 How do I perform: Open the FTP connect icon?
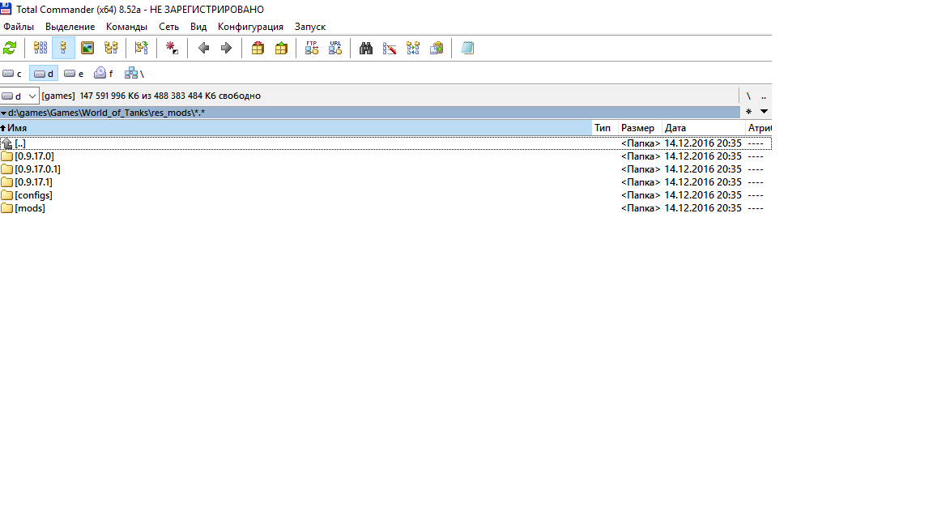[312, 49]
